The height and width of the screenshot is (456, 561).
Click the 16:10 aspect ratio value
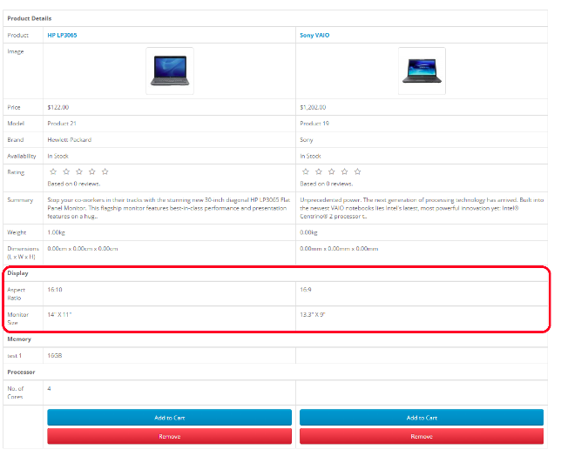(x=55, y=290)
